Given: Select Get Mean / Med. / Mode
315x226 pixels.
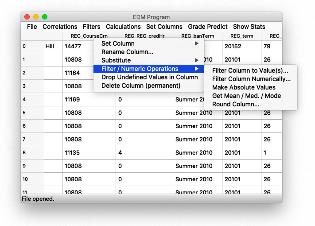Looking at the screenshot, I should click(246, 96).
